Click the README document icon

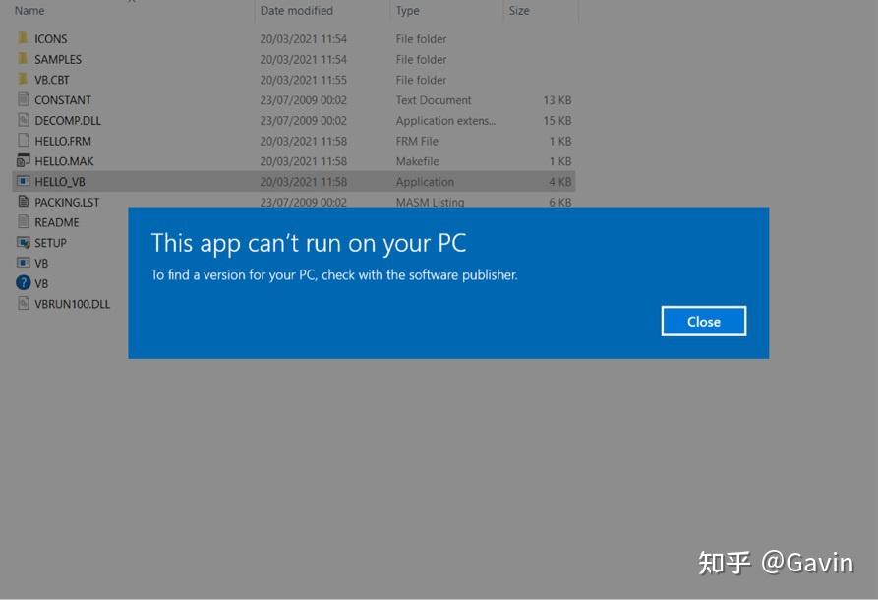[22, 221]
